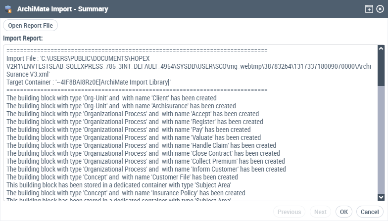Click the greyed-out Next button

(321, 212)
